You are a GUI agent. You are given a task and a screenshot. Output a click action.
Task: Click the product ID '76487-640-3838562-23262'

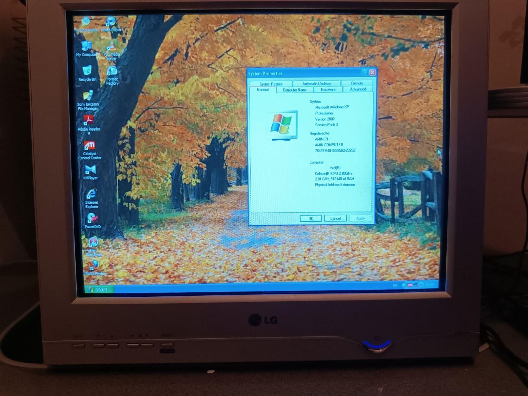pos(335,150)
